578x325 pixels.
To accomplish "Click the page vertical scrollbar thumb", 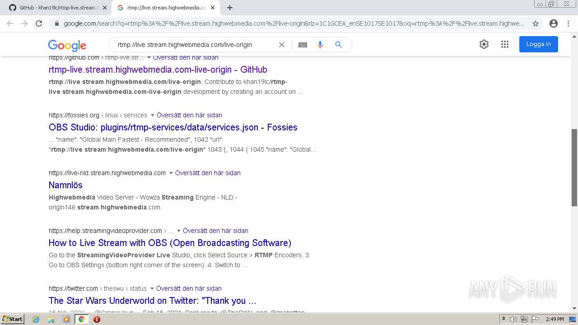I will 574,167.
